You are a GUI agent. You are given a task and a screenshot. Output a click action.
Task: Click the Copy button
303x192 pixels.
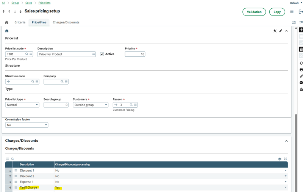[277, 12]
